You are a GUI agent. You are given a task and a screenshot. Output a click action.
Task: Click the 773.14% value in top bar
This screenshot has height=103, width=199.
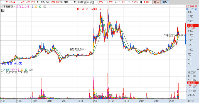point(55,2)
